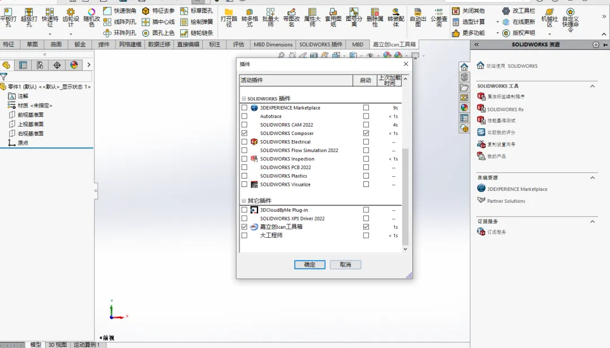Click the 关闭其他 tool
This screenshot has height=348, width=610.
click(x=468, y=11)
